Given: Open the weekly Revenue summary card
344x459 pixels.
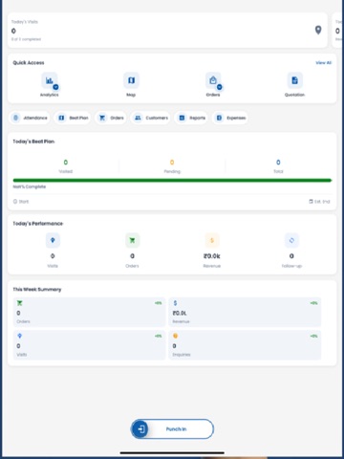Looking at the screenshot, I should click(x=245, y=312).
